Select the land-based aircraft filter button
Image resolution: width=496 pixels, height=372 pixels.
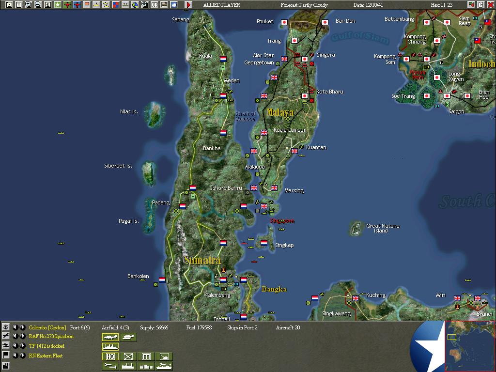coord(110,337)
